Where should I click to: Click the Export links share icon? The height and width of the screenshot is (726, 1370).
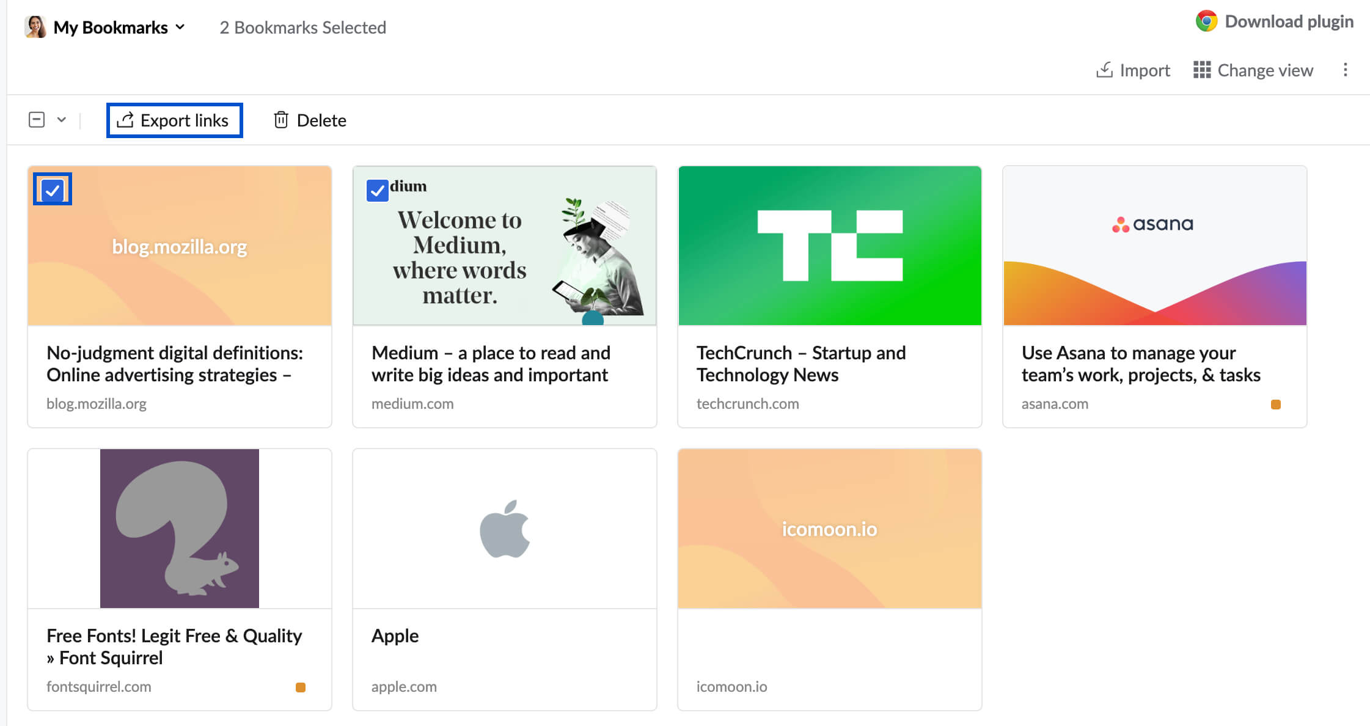(x=125, y=120)
